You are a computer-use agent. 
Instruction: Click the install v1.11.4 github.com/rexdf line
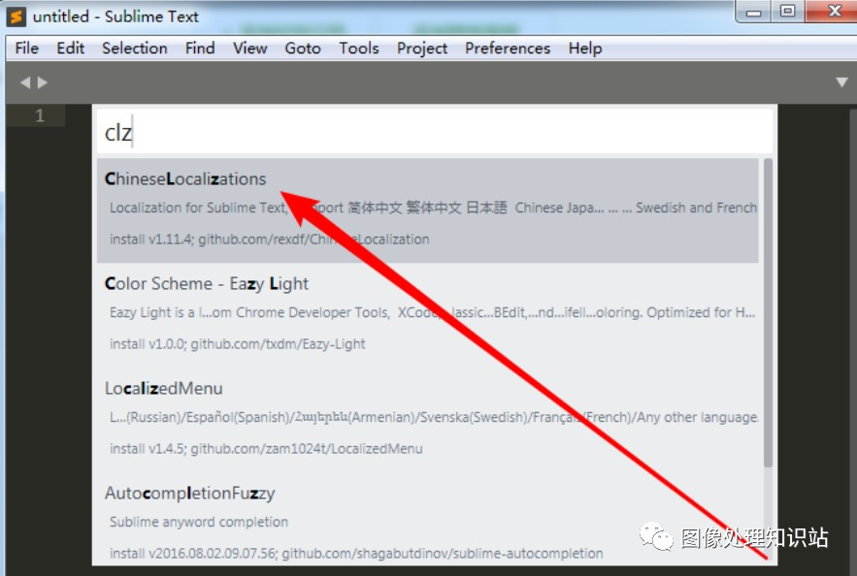270,240
